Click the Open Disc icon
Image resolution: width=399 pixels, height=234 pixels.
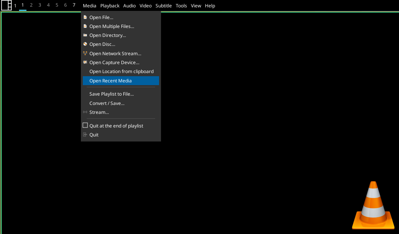coord(85,44)
